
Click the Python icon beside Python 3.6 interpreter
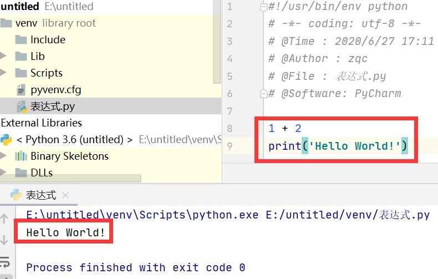[7, 139]
